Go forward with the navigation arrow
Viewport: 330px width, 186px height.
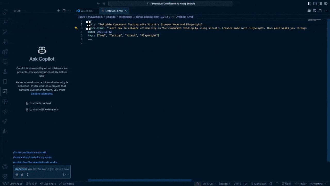pos(104,4)
